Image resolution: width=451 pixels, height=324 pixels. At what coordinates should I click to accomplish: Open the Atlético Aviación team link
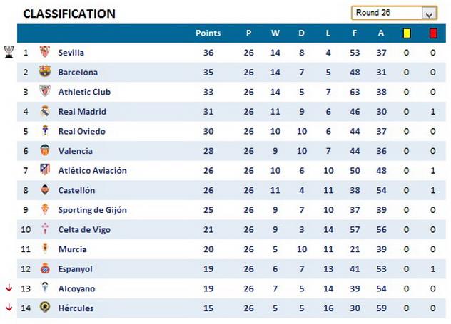pos(92,170)
